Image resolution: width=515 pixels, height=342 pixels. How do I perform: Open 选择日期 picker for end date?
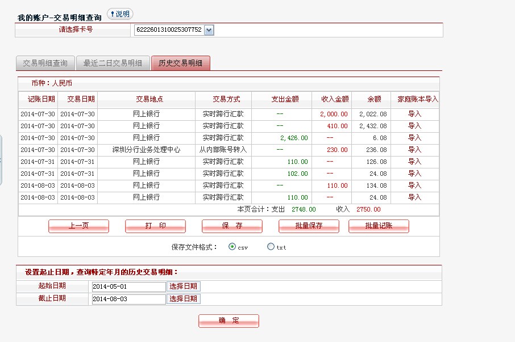pos(183,299)
